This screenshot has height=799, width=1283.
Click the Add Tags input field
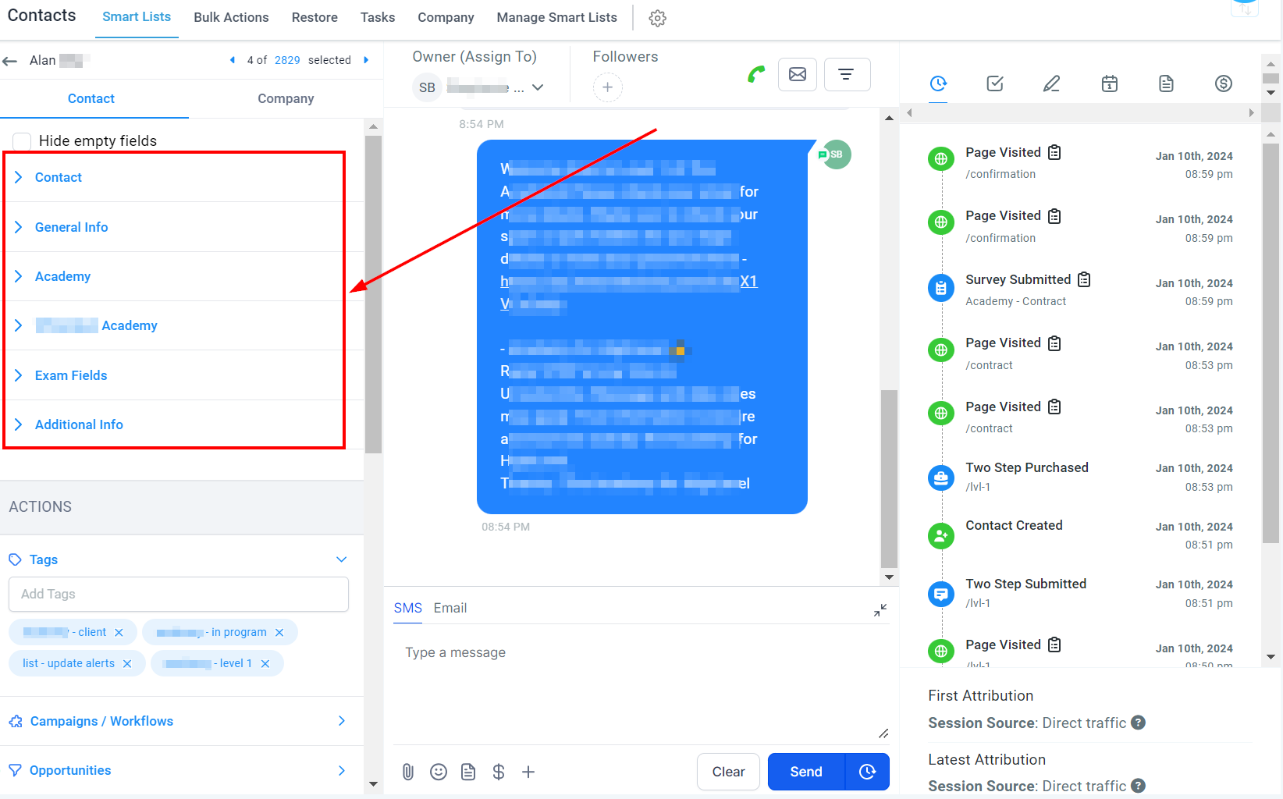[179, 594]
